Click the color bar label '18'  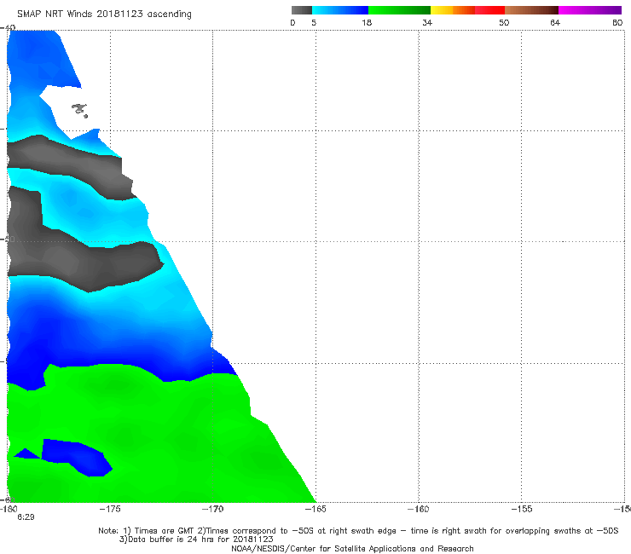click(367, 23)
